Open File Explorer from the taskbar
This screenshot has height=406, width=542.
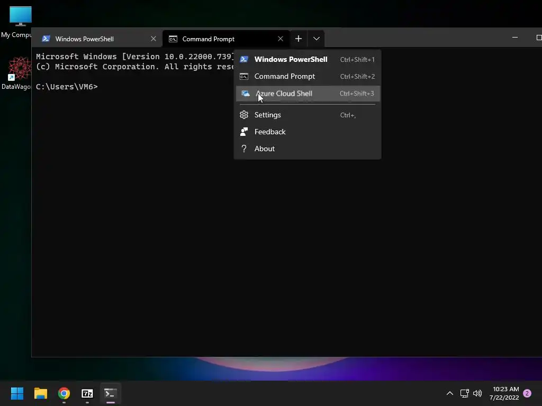[x=40, y=393]
